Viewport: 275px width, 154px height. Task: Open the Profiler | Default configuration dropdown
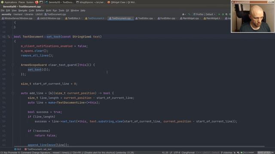pos(205,14)
